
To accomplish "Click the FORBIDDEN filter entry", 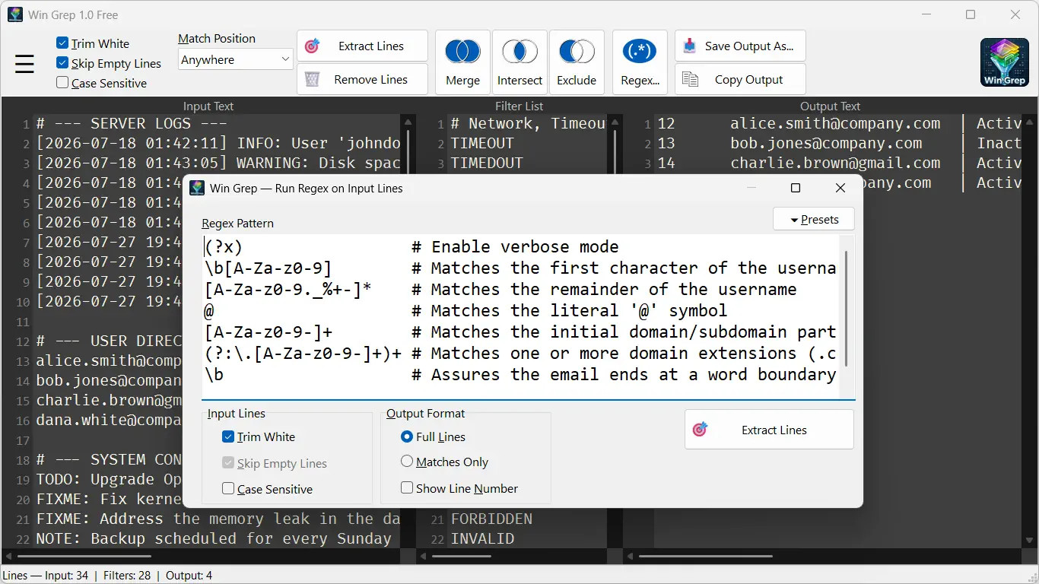I will click(x=491, y=519).
